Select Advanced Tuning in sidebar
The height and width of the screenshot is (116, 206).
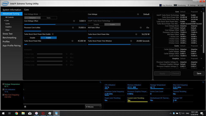[x=12, y=14]
